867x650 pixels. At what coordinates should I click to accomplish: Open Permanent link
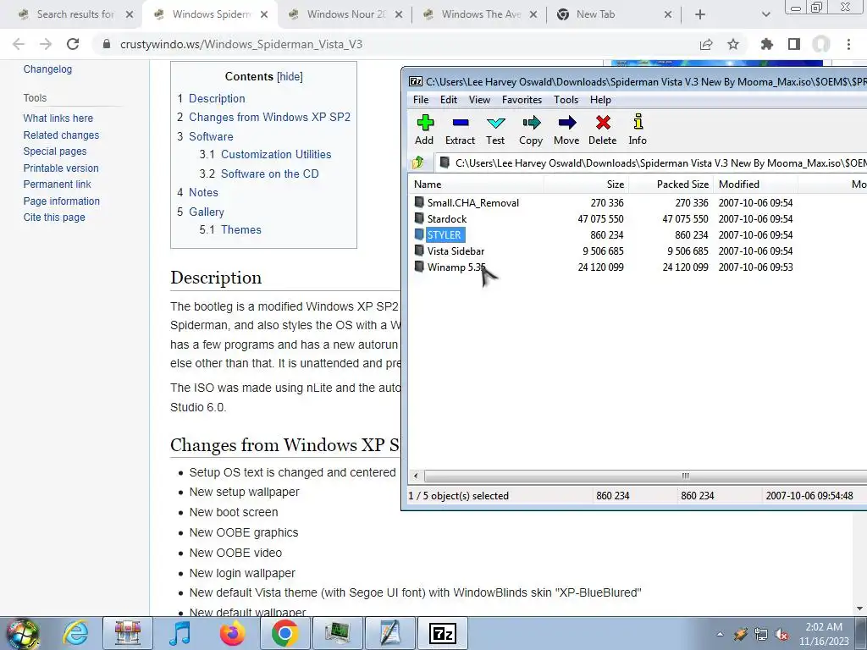pyautogui.click(x=57, y=184)
